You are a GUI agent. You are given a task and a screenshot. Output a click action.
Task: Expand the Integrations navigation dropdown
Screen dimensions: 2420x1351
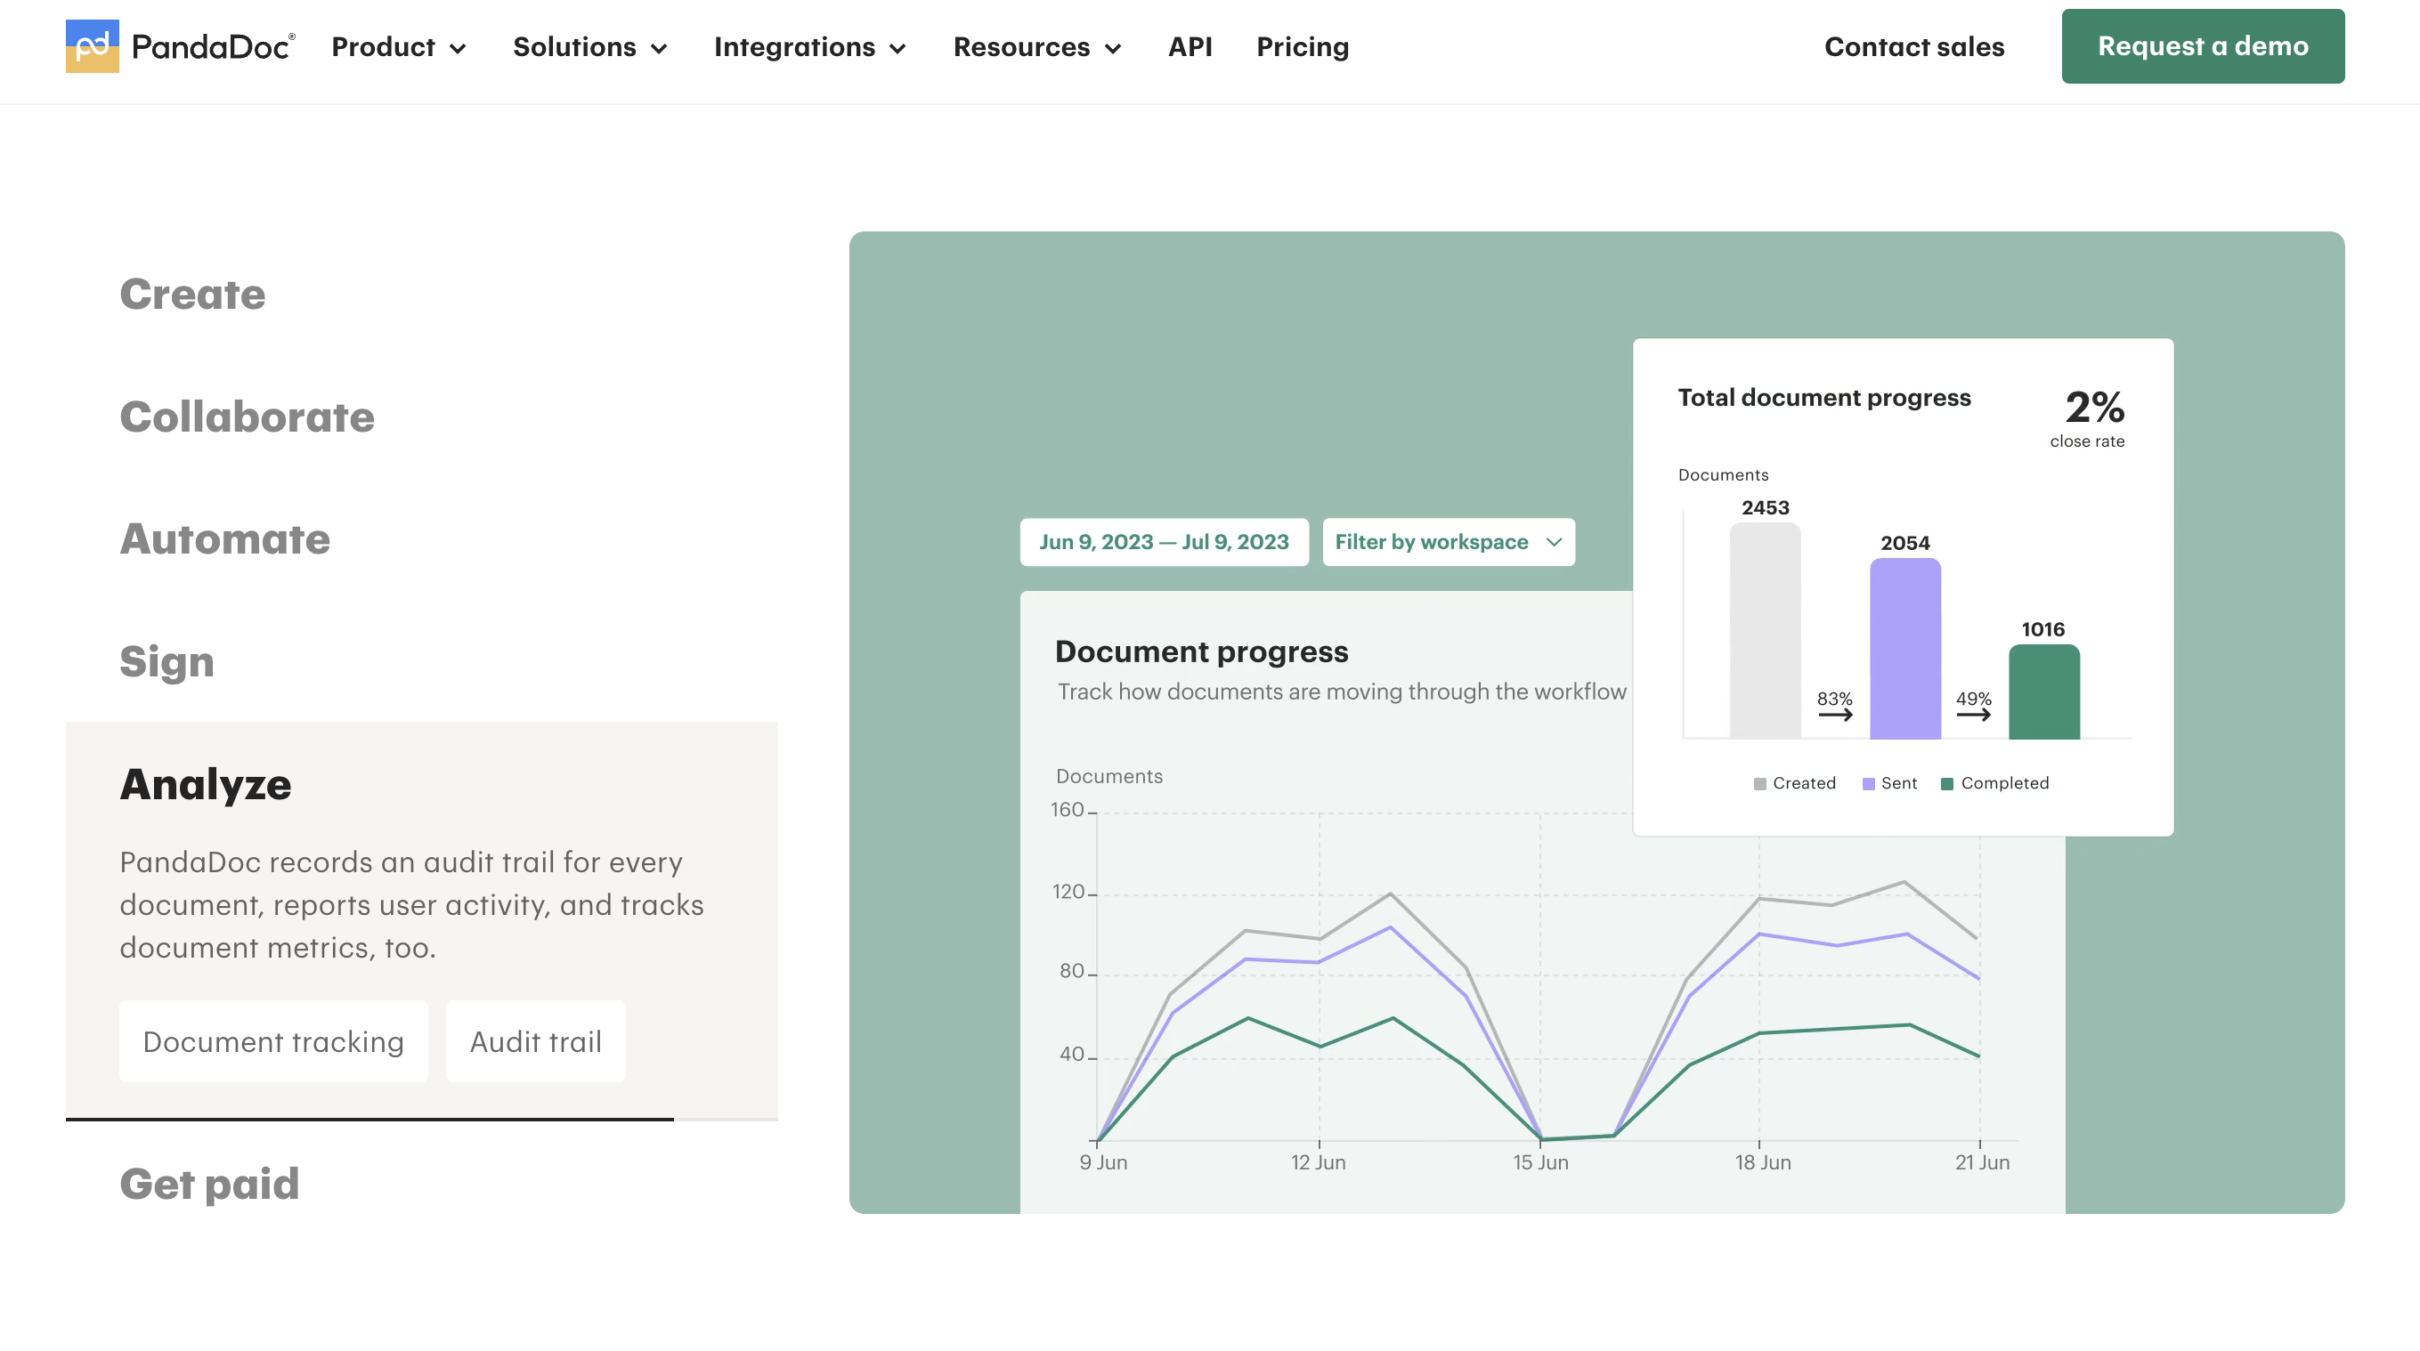click(x=808, y=47)
